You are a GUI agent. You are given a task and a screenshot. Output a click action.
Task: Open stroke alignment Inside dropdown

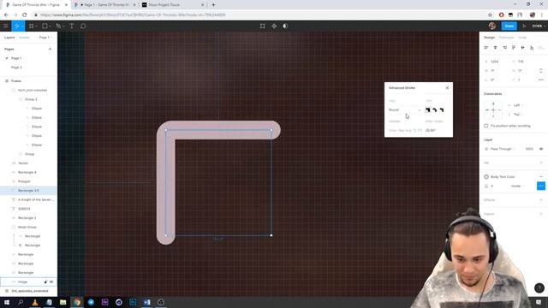click(x=517, y=187)
